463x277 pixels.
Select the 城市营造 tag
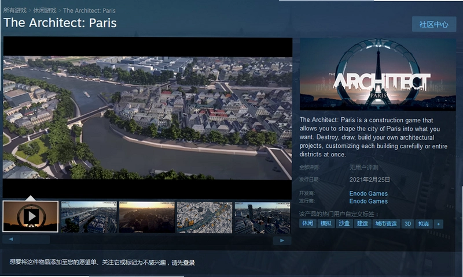pyautogui.click(x=386, y=224)
